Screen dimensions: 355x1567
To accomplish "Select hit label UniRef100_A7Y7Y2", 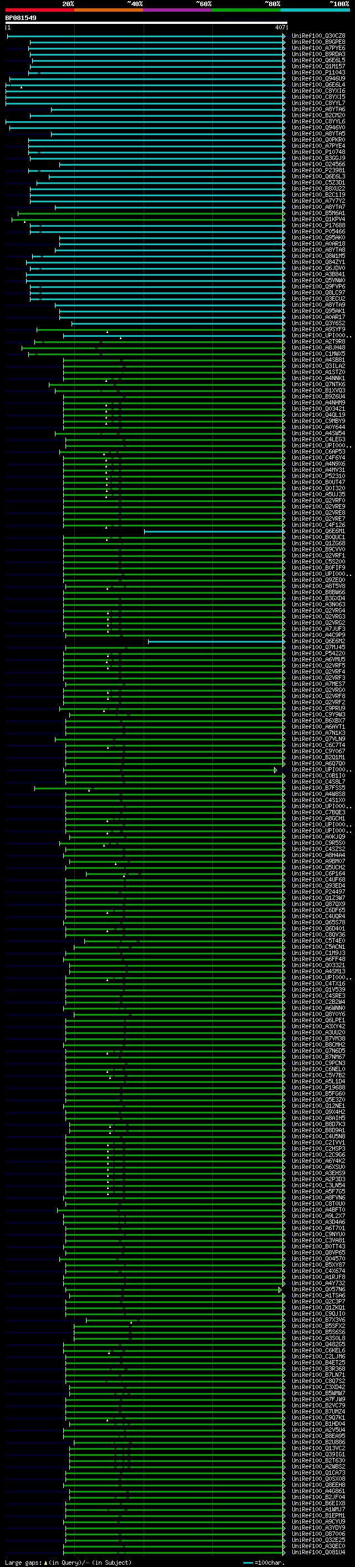I will (318, 201).
